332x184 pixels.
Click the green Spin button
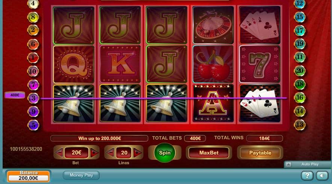165,153
